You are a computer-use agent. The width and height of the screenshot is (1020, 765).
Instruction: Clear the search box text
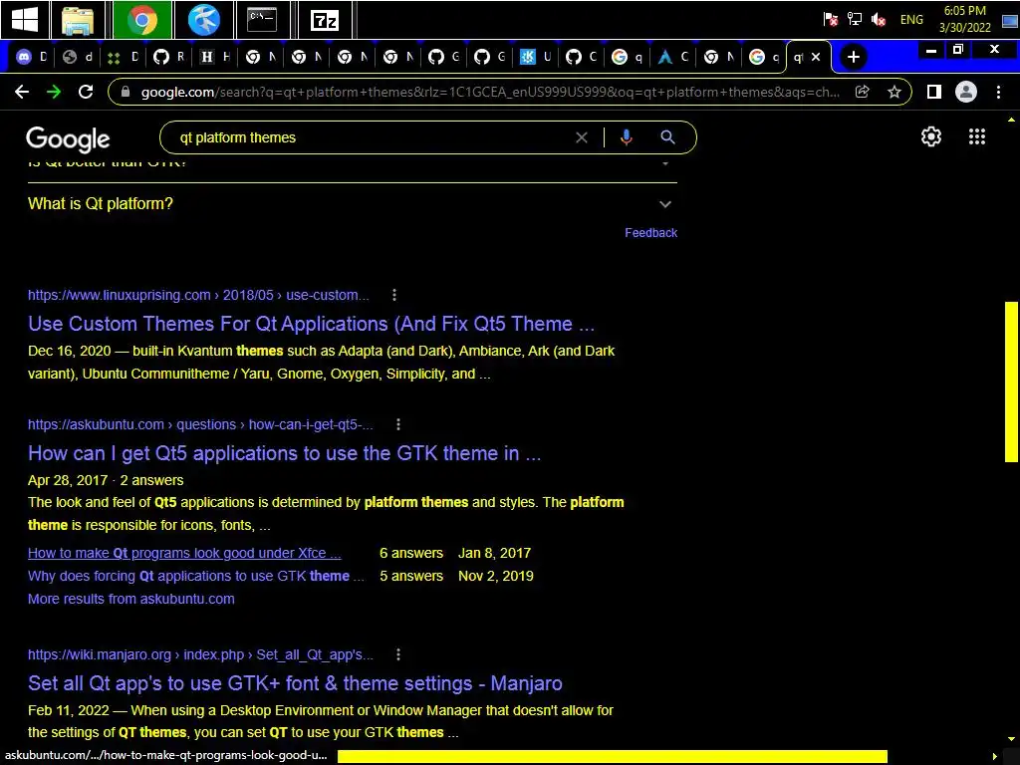pos(582,137)
